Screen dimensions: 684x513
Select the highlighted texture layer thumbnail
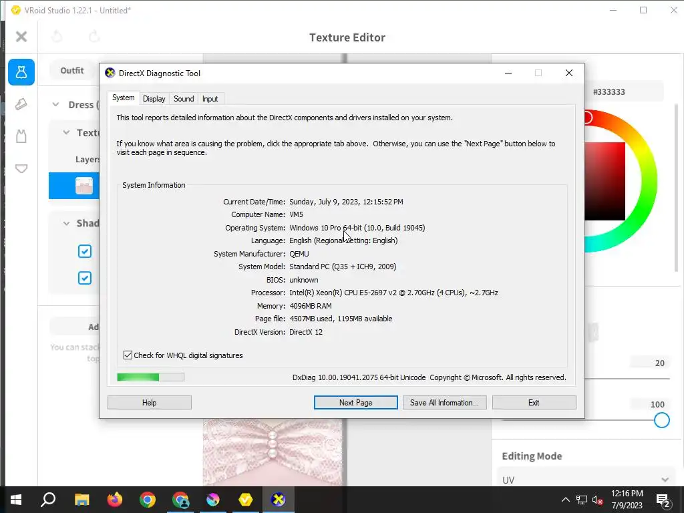[x=84, y=186]
